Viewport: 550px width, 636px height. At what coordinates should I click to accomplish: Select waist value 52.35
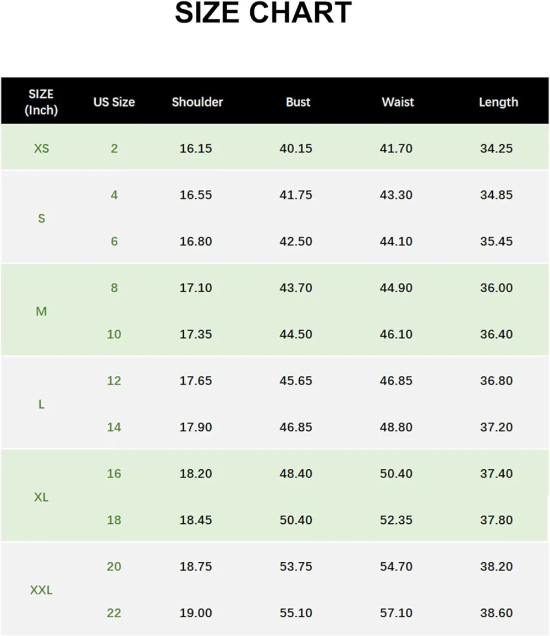coord(396,520)
